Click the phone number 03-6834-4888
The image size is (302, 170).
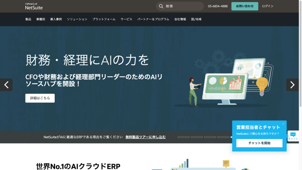pos(218,6)
